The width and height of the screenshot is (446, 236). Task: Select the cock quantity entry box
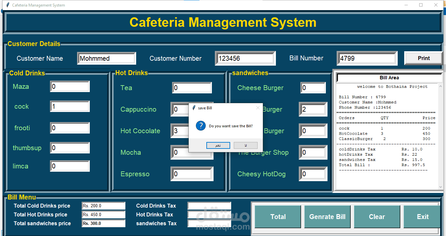point(70,106)
